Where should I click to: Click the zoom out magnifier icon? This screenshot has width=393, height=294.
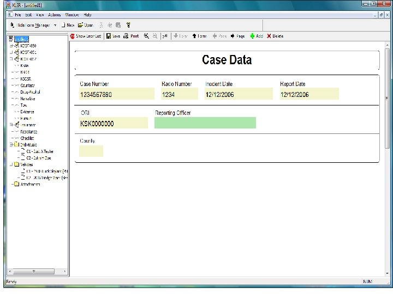(x=155, y=36)
